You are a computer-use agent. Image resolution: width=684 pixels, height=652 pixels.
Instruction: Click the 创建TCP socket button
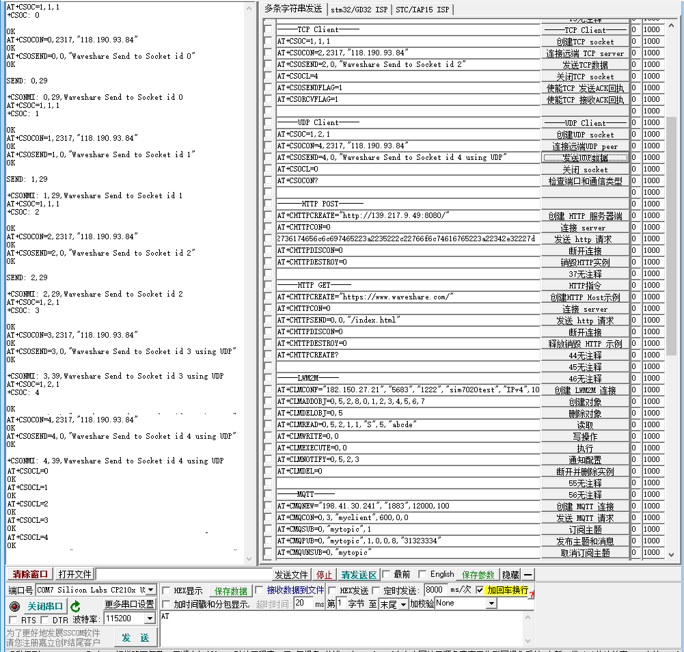tap(585, 42)
